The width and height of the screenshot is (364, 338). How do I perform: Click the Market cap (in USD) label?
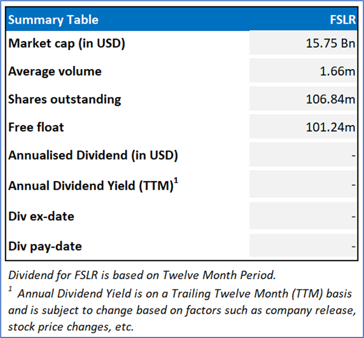pos(67,43)
